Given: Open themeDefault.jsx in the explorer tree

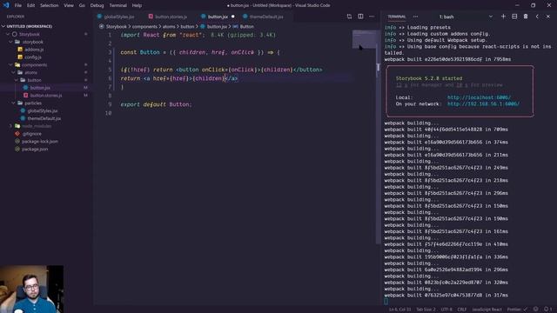Looking at the screenshot, I should coord(44,118).
